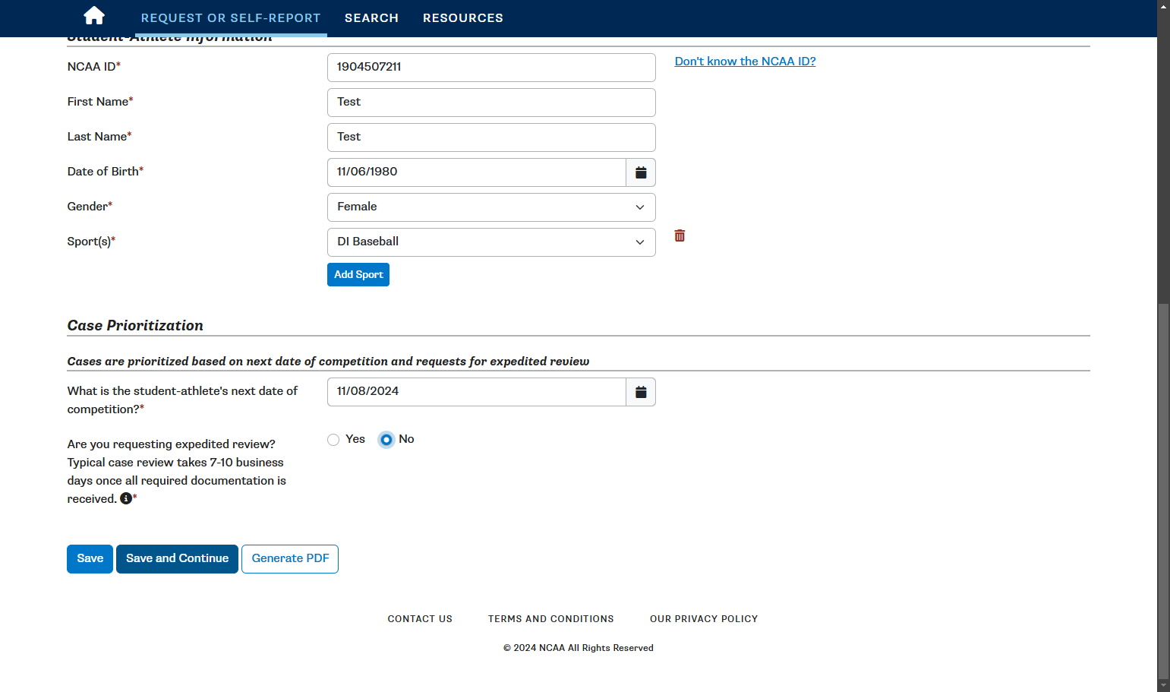Click the page vertical scrollbar thumb
This screenshot has width=1170, height=692.
(1163, 490)
